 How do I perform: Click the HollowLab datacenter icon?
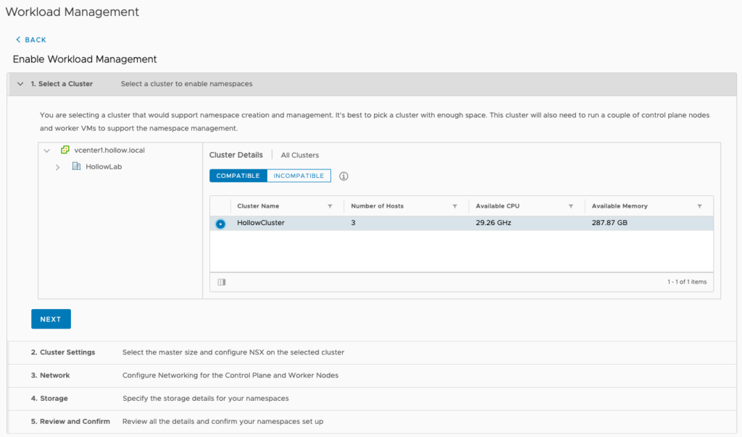tap(77, 166)
